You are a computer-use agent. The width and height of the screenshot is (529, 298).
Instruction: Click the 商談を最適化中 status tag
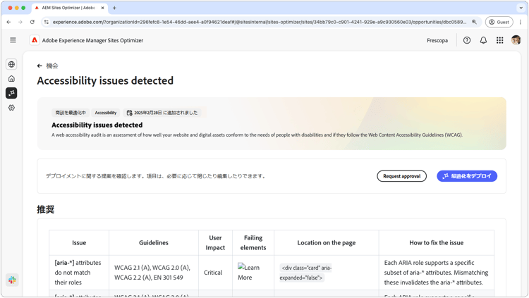(x=71, y=113)
